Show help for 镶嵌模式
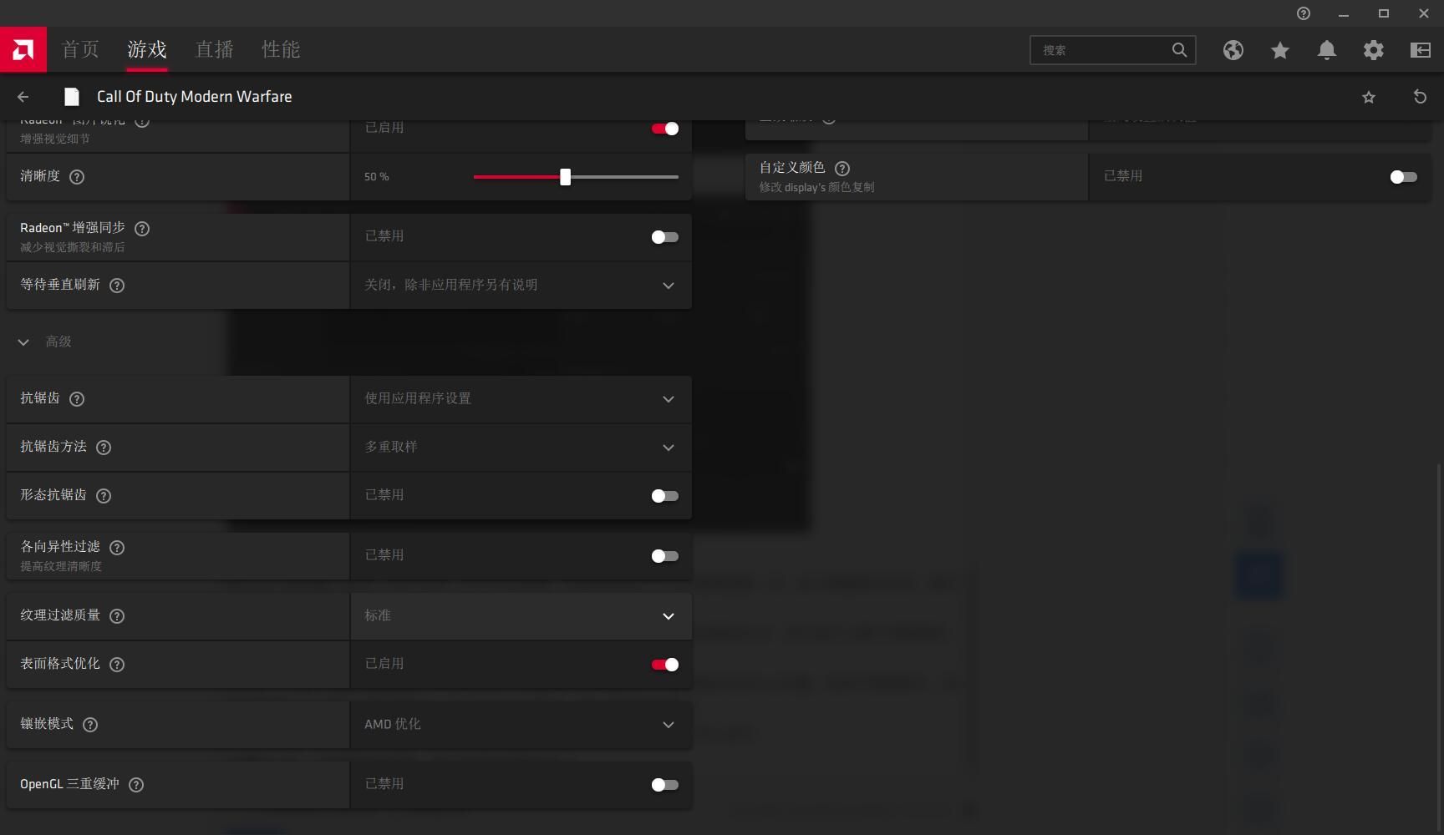 [90, 725]
